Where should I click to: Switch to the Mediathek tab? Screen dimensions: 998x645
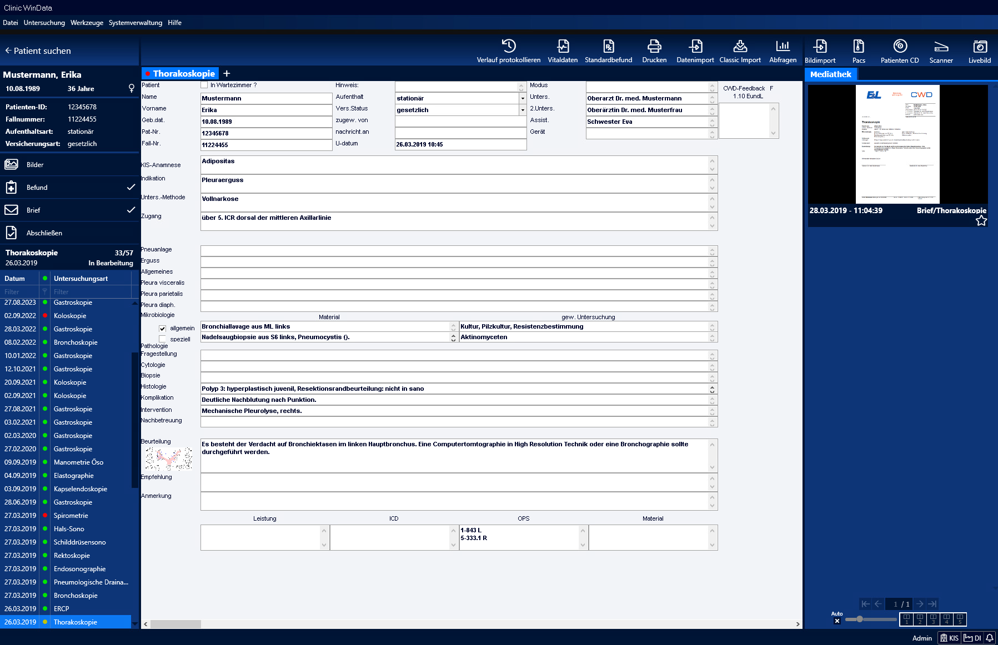pyautogui.click(x=830, y=74)
